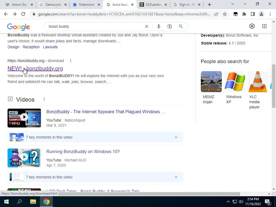Play the NationSquid video thumbnail
Viewport: 276px width, 207px height.
click(24, 118)
